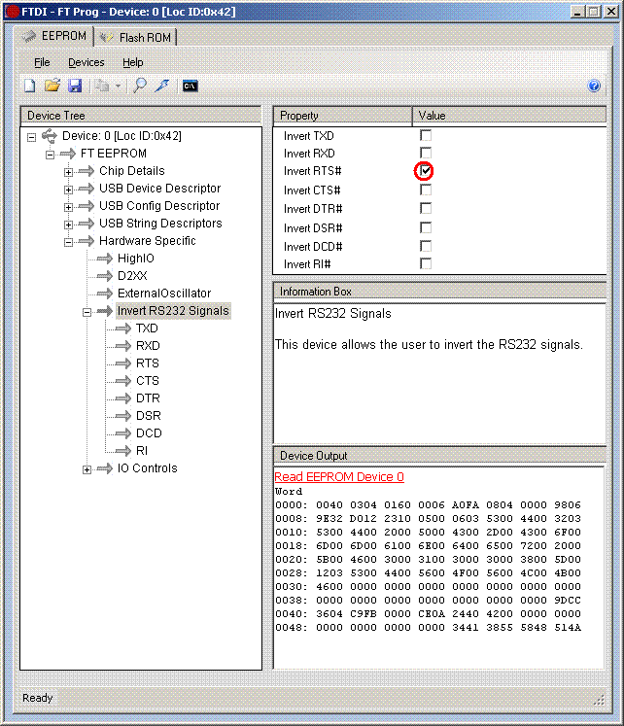Collapse the Hardware Specific node
This screenshot has height=726, width=624.
pyautogui.click(x=68, y=243)
